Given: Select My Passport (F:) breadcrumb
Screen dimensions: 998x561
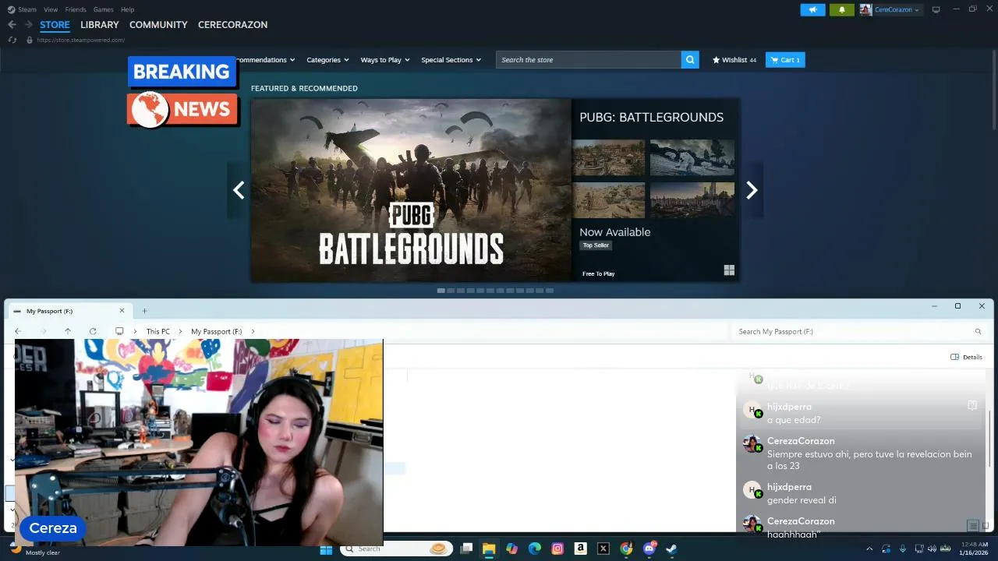Looking at the screenshot, I should [216, 331].
